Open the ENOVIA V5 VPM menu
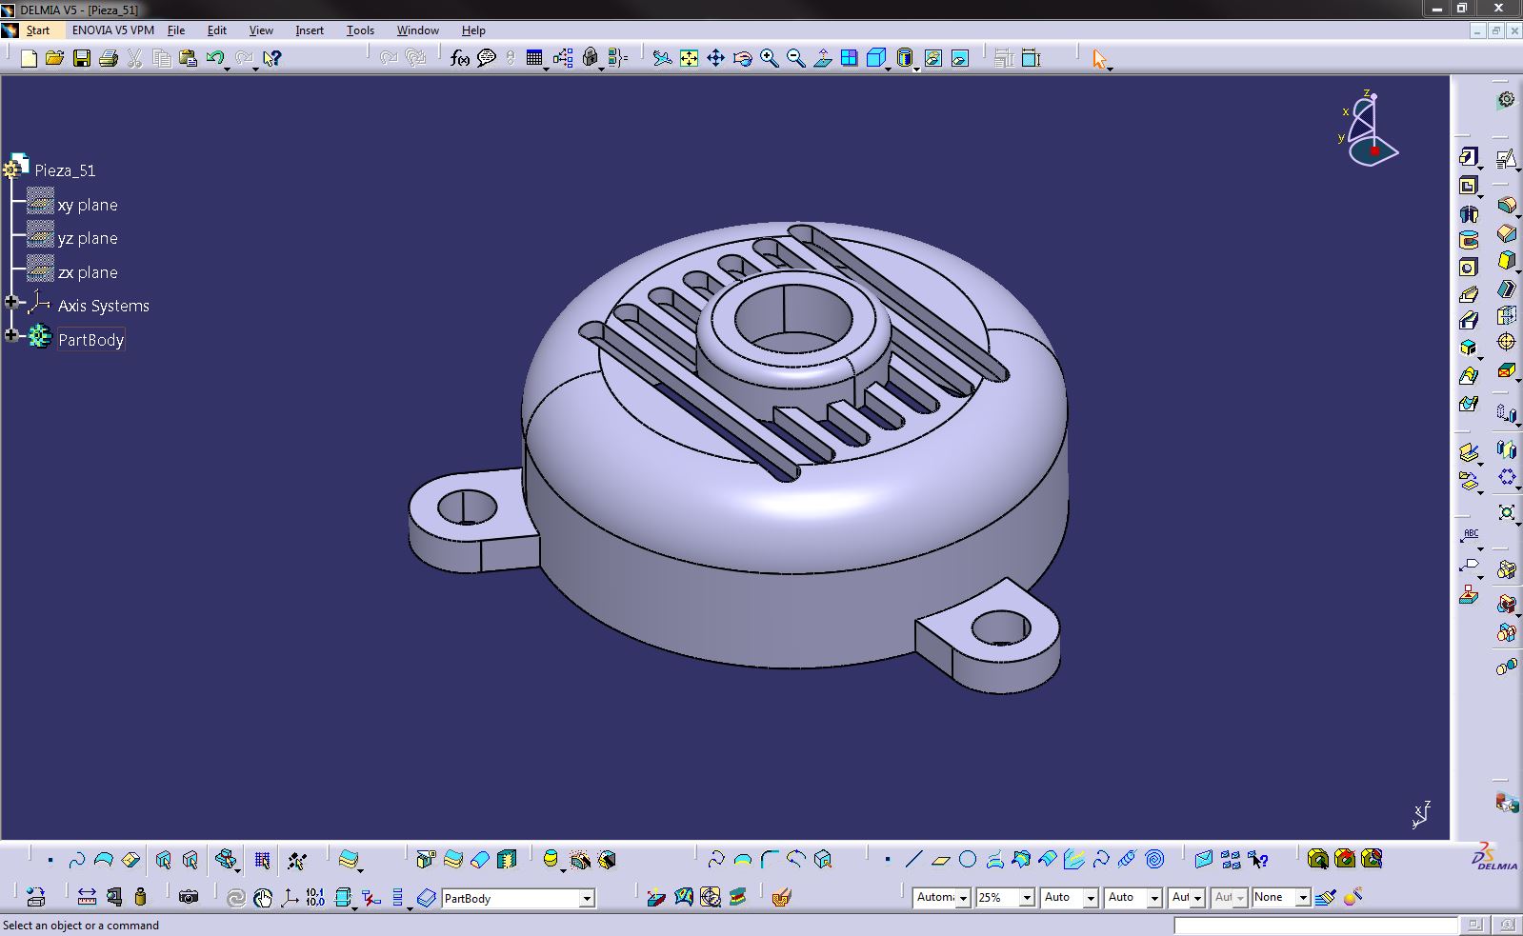 coord(112,30)
